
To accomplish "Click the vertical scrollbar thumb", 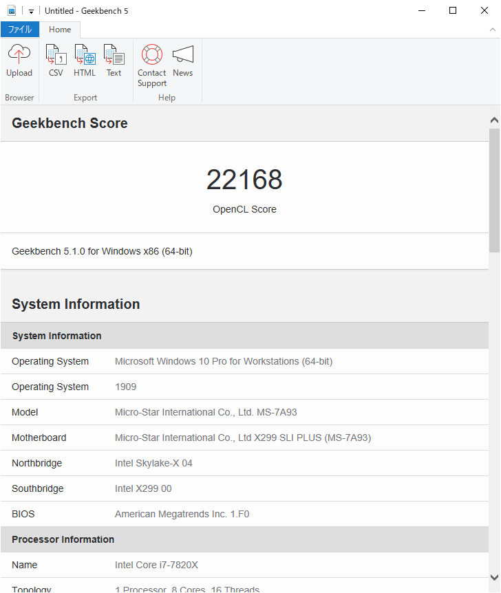I will tap(494, 191).
